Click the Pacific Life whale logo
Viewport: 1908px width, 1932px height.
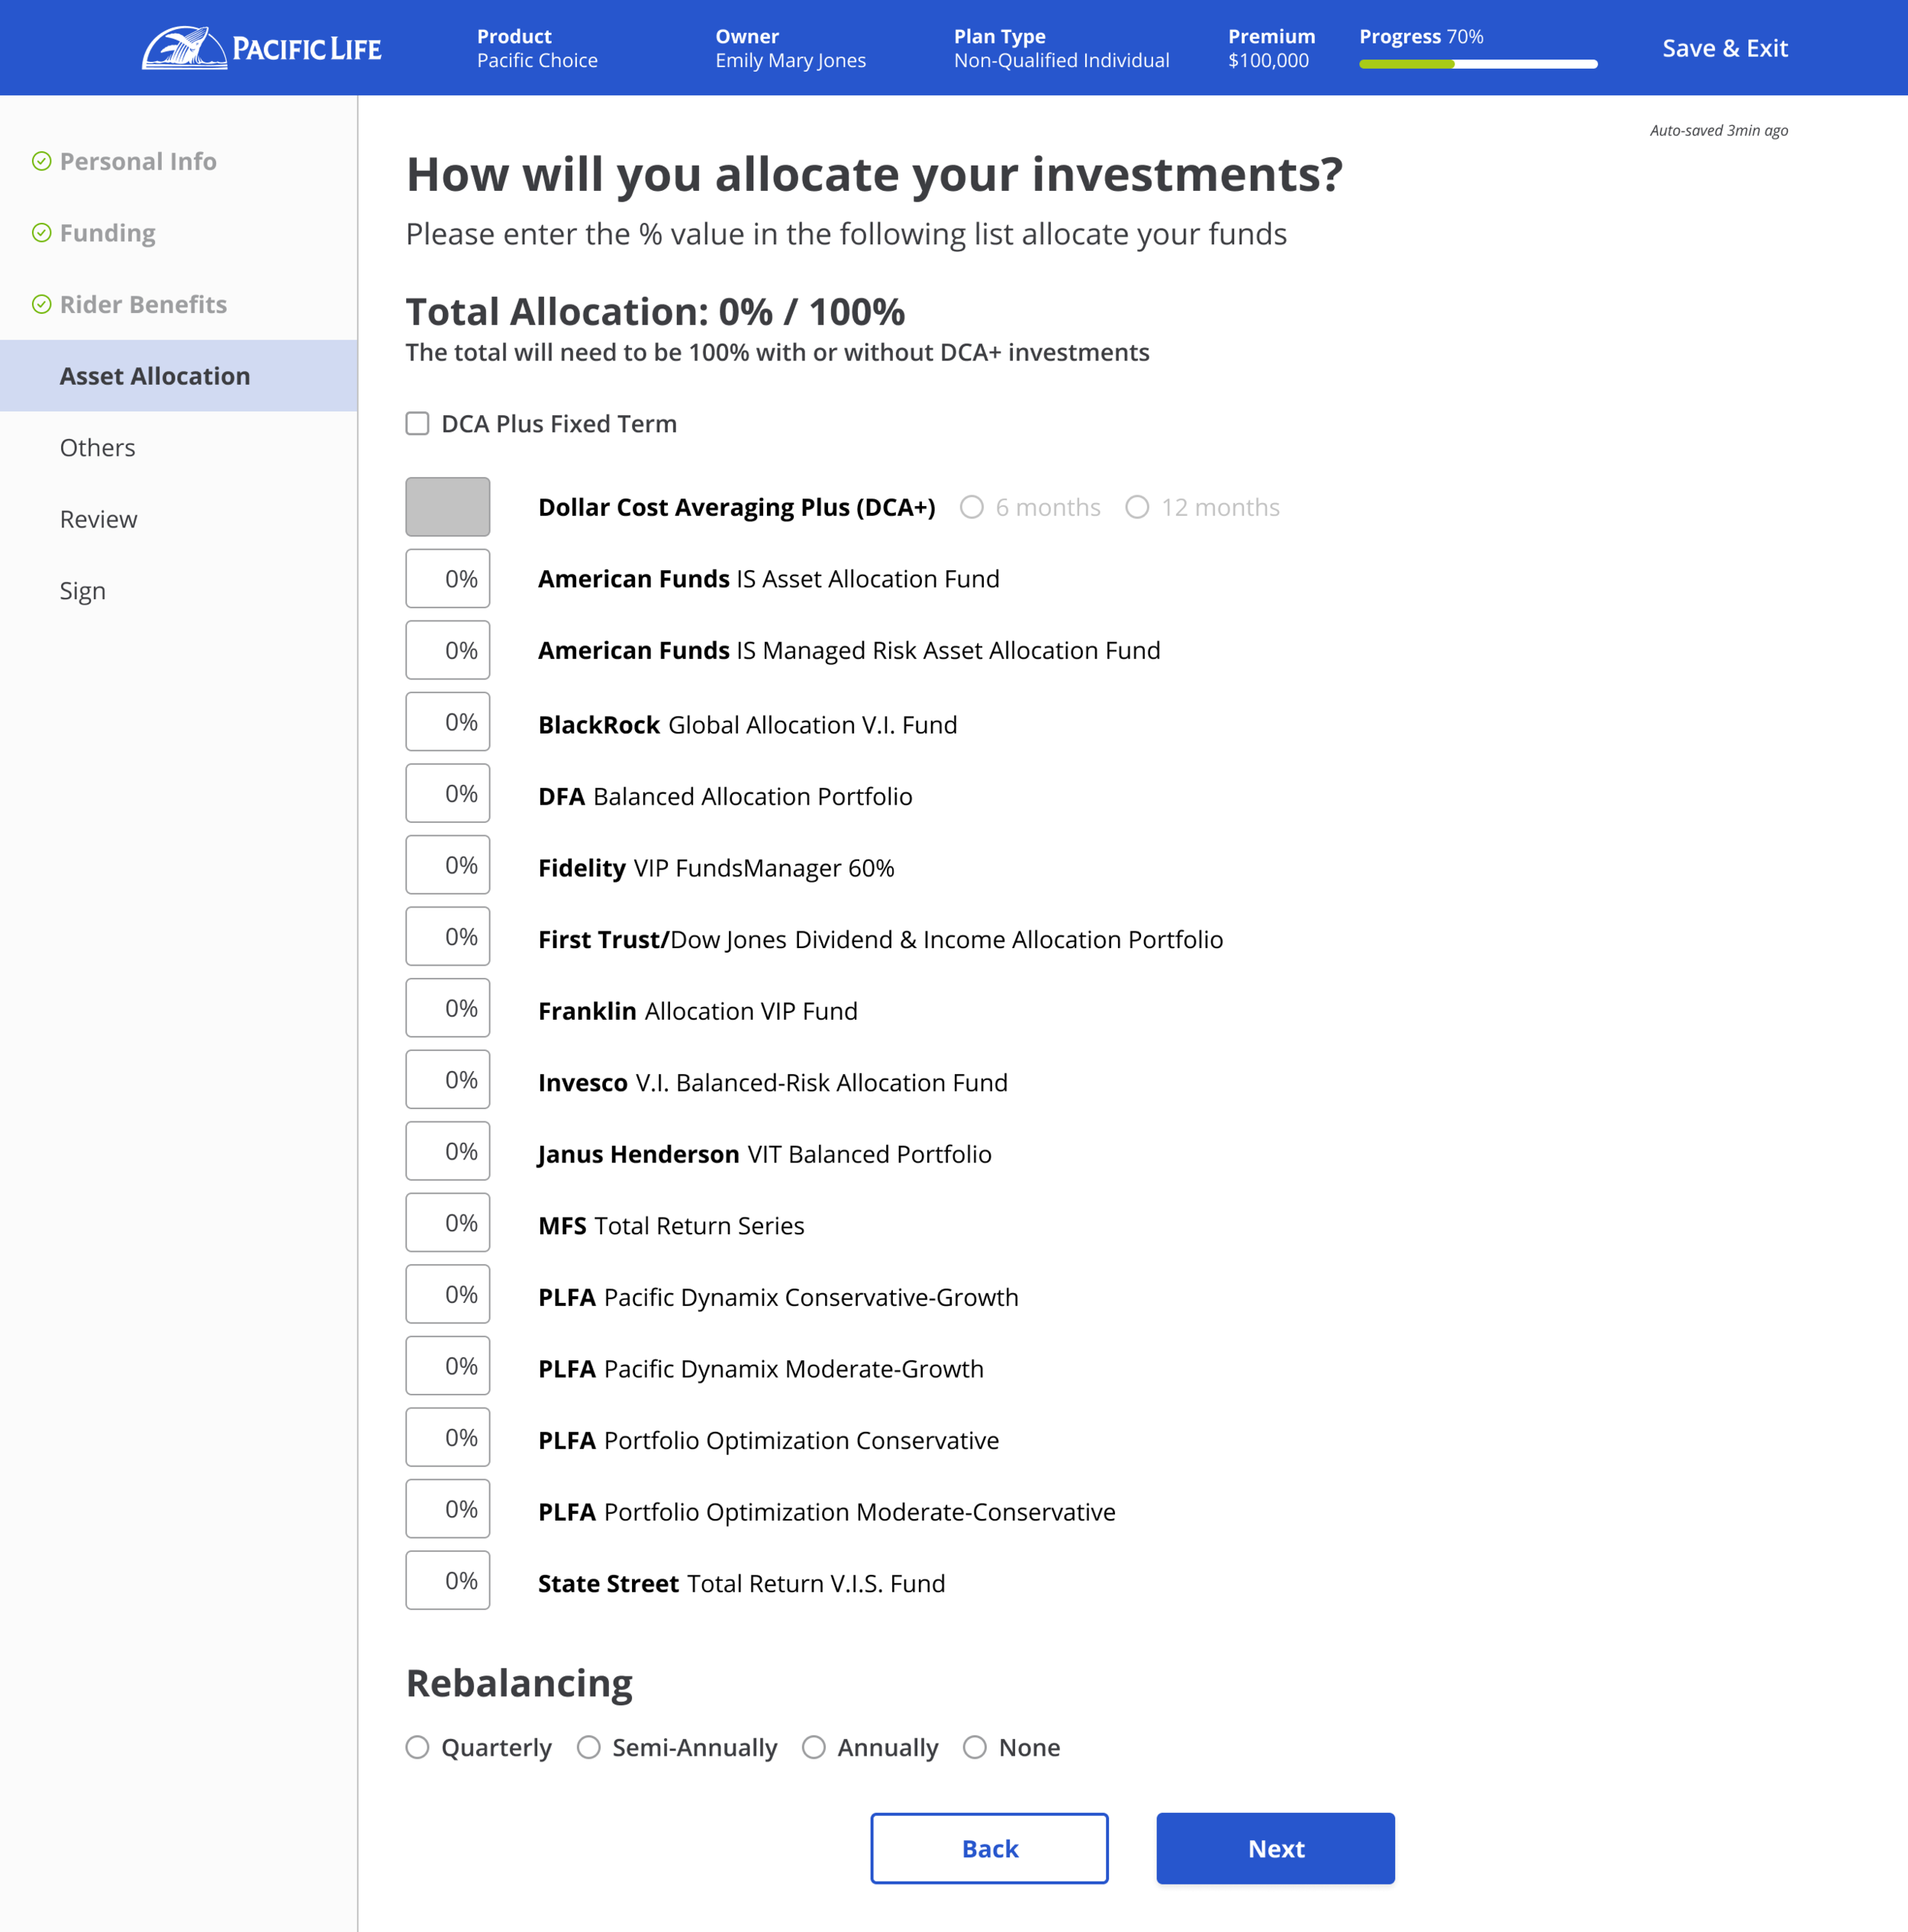(184, 48)
